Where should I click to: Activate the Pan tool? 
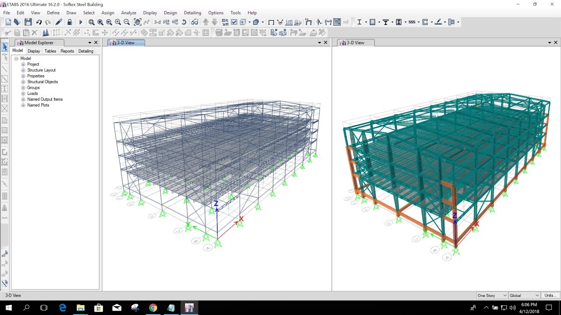(x=138, y=22)
